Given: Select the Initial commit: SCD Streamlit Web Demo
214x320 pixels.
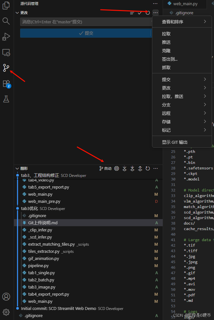Looking at the screenshot, I should coord(88,309).
